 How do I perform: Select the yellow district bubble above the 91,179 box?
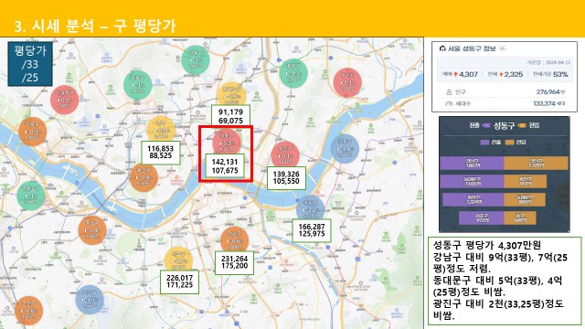(231, 95)
